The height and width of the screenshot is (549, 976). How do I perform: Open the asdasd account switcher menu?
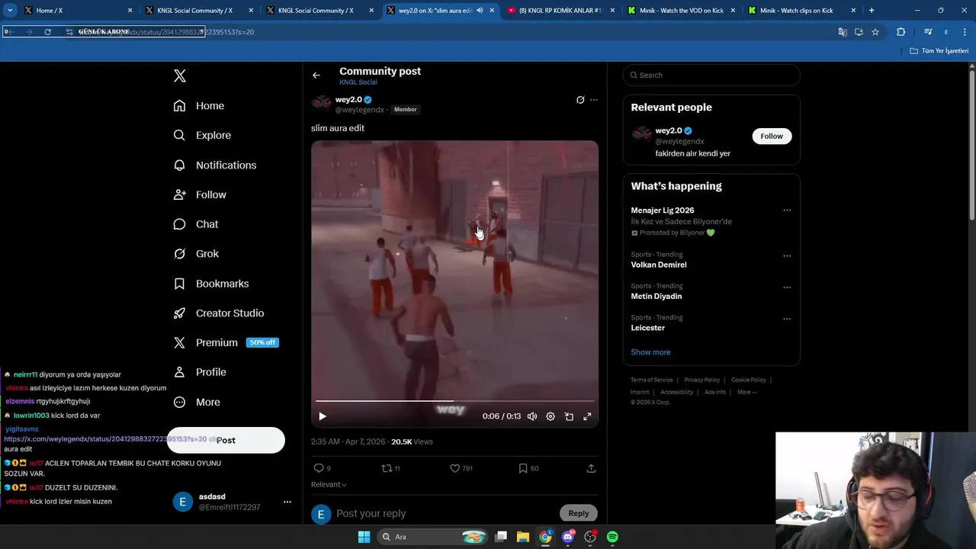[287, 502]
